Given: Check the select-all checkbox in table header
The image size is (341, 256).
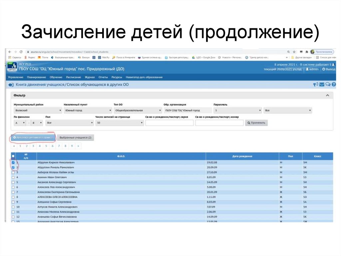Looking at the screenshot, I should pyautogui.click(x=13, y=156).
